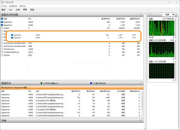Check the TiWorker.exe checkbox

tap(2, 49)
